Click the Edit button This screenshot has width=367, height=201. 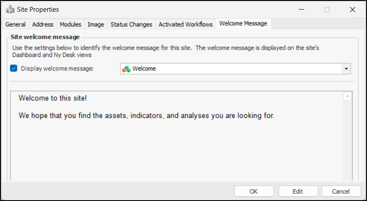[298, 191]
